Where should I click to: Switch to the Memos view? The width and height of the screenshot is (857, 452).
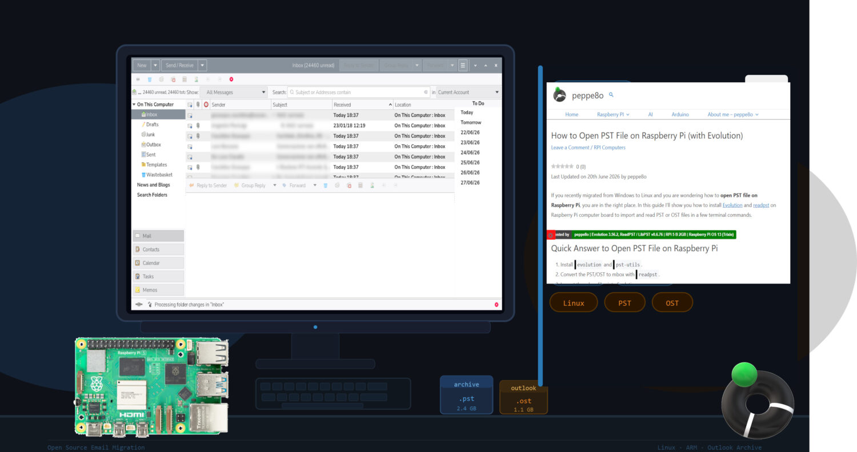point(158,290)
